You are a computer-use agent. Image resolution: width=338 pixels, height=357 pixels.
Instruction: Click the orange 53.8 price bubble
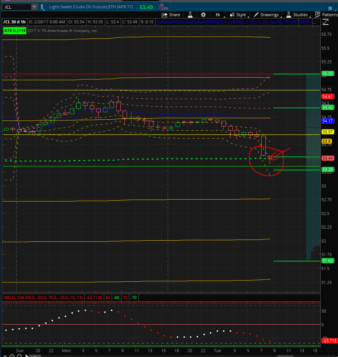click(x=326, y=141)
